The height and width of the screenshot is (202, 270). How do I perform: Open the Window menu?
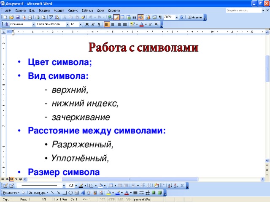point(100,11)
